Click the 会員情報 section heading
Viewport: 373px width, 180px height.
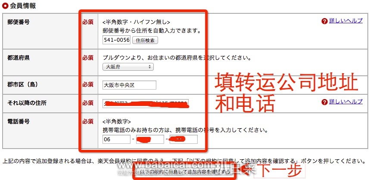[x=23, y=6]
